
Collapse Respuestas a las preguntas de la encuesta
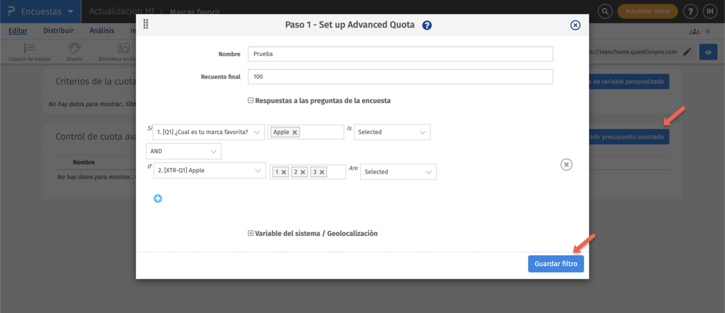251,101
